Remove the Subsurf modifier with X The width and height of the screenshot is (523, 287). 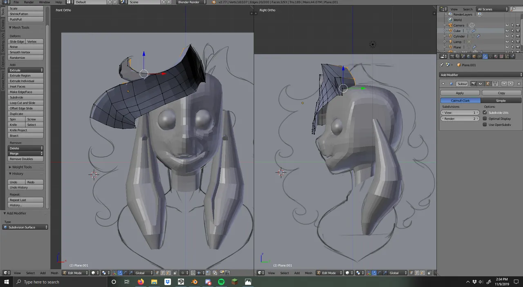(x=519, y=84)
